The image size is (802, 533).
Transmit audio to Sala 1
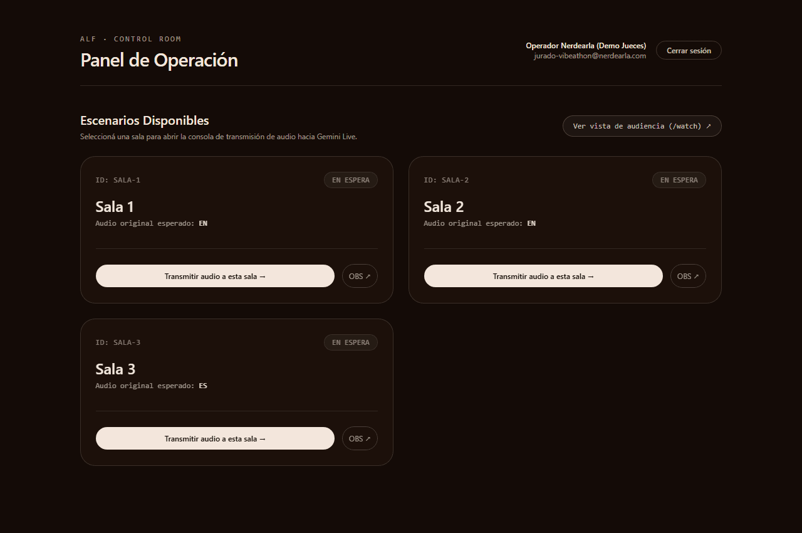point(215,276)
